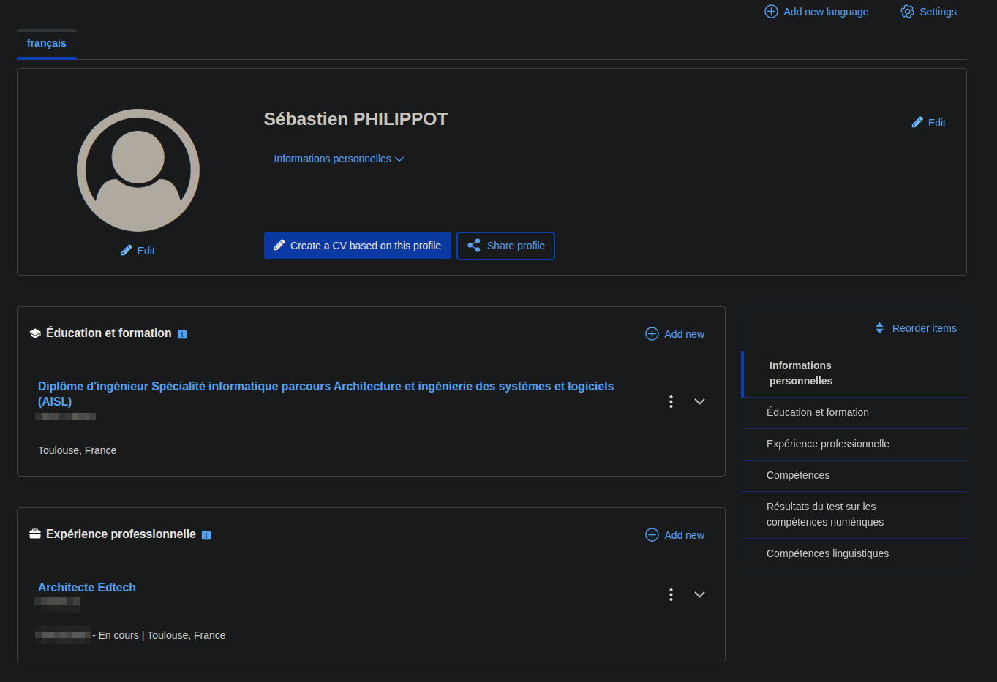Viewport: 997px width, 682px height.
Task: Expand the Informations personnelles dropdown
Action: (339, 159)
